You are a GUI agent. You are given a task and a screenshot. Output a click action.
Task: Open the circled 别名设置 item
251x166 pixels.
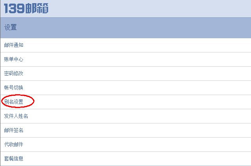click(x=14, y=102)
